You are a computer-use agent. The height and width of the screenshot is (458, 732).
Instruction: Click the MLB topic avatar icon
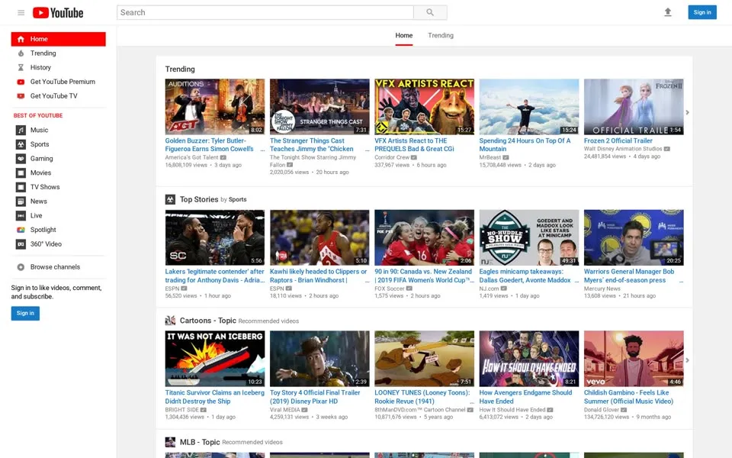[x=170, y=442]
